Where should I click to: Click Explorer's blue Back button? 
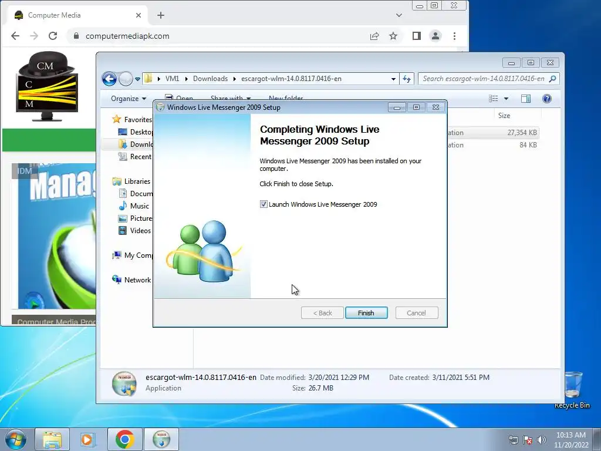tap(109, 79)
